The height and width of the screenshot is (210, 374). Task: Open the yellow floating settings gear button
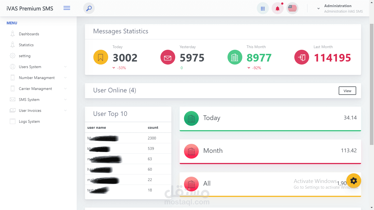click(354, 181)
